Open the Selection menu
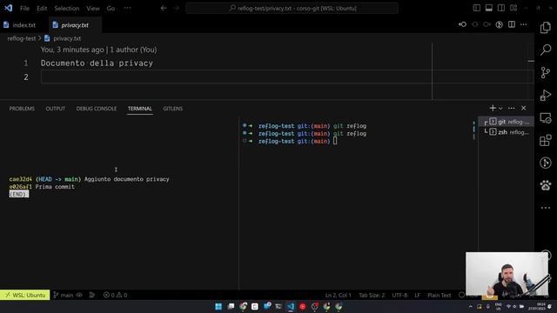 pos(66,8)
